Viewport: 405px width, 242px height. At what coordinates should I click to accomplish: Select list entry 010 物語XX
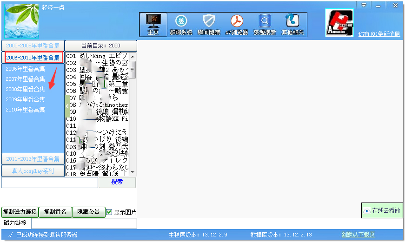coord(97,119)
